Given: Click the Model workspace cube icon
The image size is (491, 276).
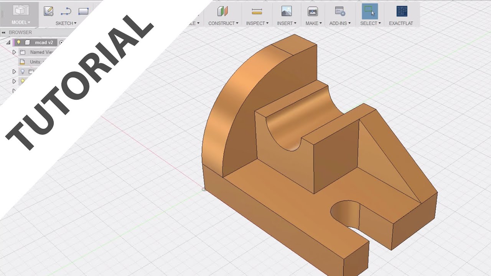Looking at the screenshot, I should 21,10.
